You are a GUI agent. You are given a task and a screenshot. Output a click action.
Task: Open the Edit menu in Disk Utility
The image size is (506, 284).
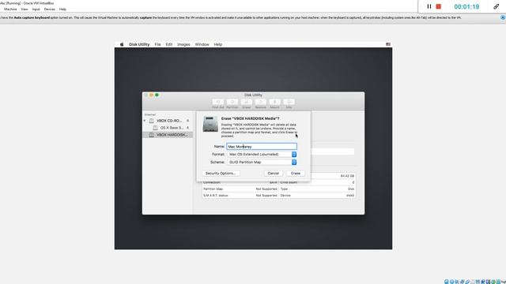pos(168,44)
